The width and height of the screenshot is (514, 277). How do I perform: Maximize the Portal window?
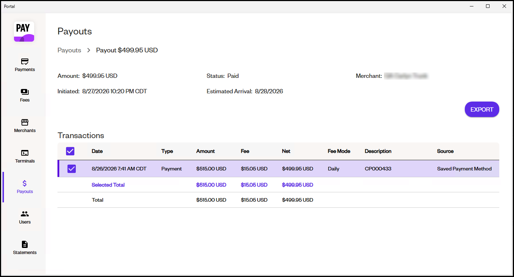(x=488, y=6)
